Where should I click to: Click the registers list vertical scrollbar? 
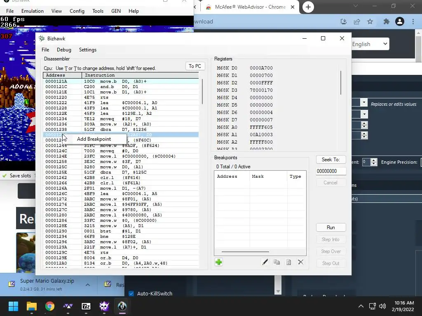coord(341,82)
